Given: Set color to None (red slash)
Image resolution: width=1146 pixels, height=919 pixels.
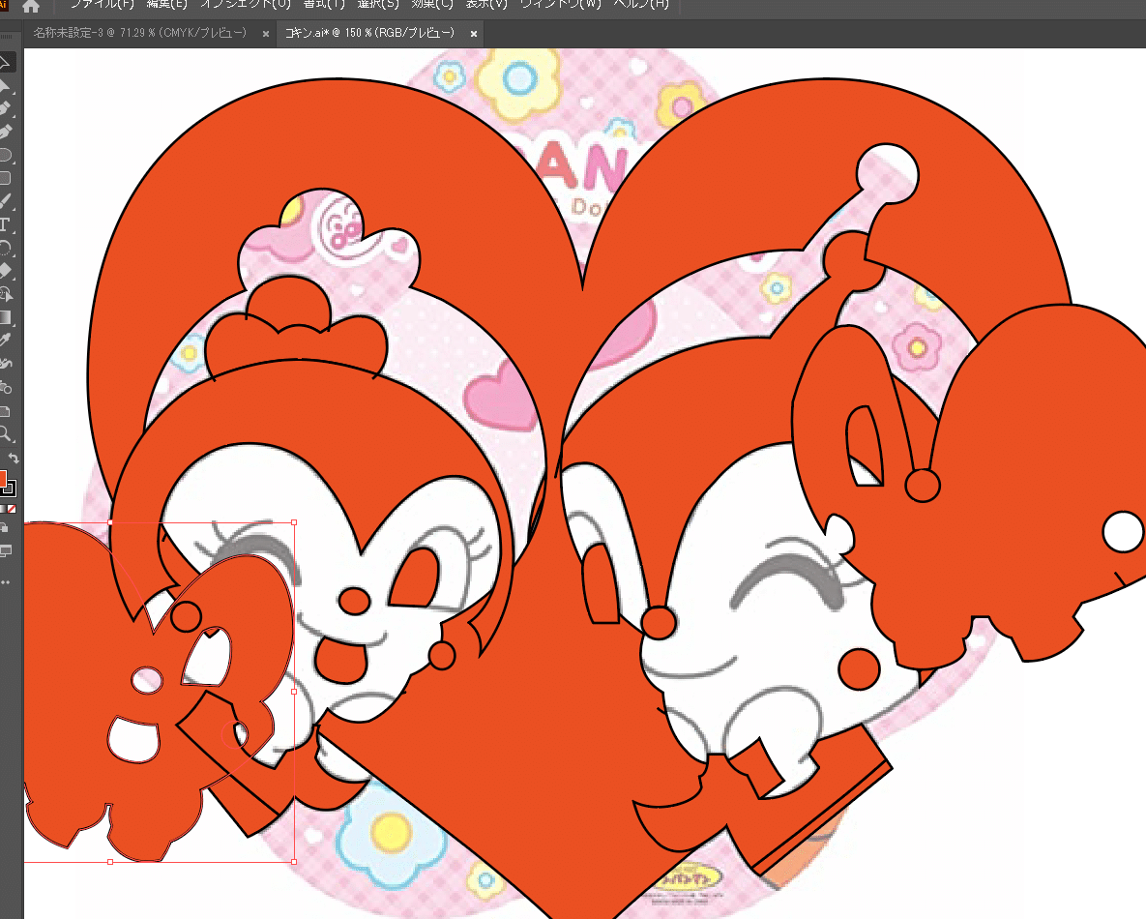Looking at the screenshot, I should (12, 509).
